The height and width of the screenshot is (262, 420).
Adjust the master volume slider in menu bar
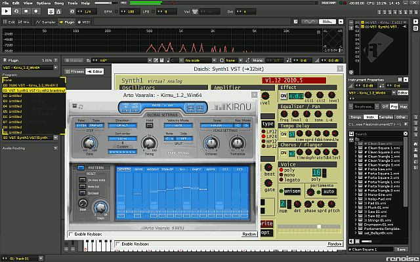[106, 3]
